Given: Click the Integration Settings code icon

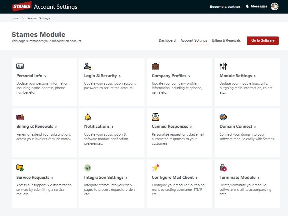Looking at the screenshot, I should pos(88,168).
